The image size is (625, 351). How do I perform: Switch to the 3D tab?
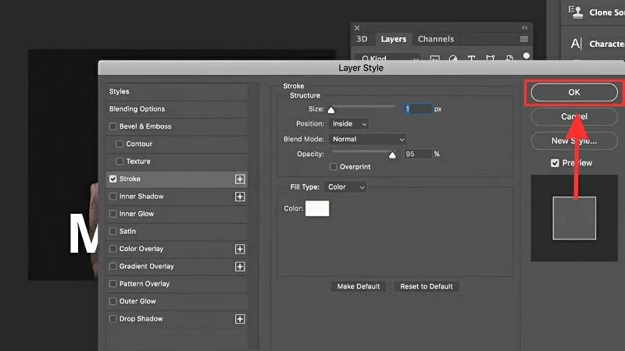362,39
